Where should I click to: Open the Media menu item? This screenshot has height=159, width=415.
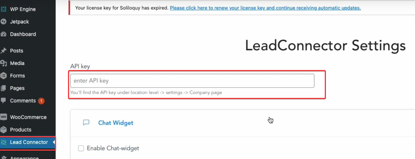(x=17, y=63)
